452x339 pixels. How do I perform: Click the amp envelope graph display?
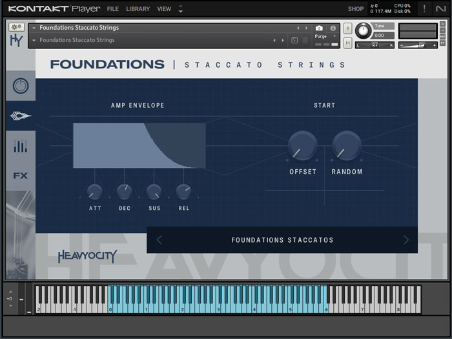[x=139, y=145]
